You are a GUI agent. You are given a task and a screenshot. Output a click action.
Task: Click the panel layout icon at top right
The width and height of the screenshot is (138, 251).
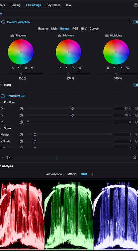point(136,5)
